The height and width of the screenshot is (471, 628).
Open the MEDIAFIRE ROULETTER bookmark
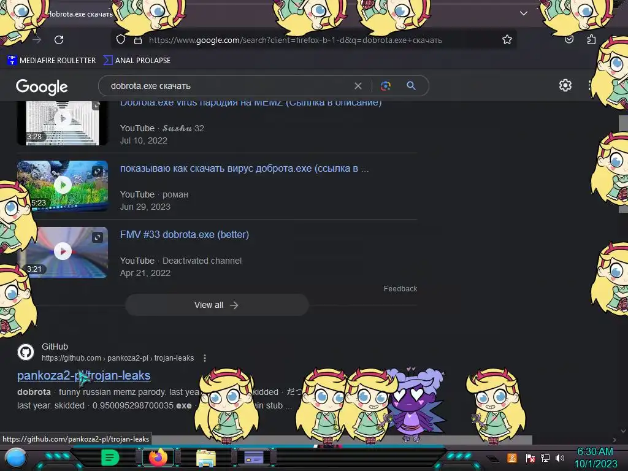tap(52, 61)
